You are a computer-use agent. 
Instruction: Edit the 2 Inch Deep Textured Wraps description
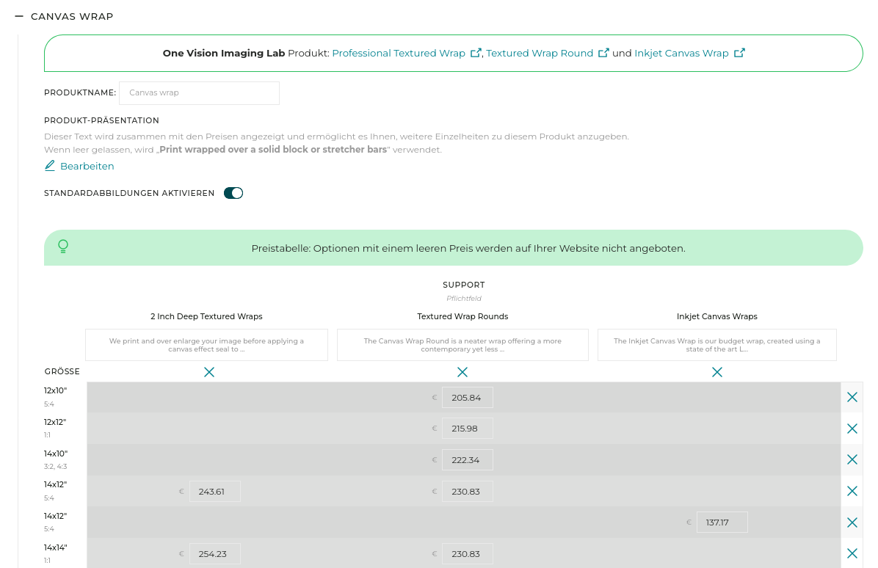pyautogui.click(x=206, y=345)
